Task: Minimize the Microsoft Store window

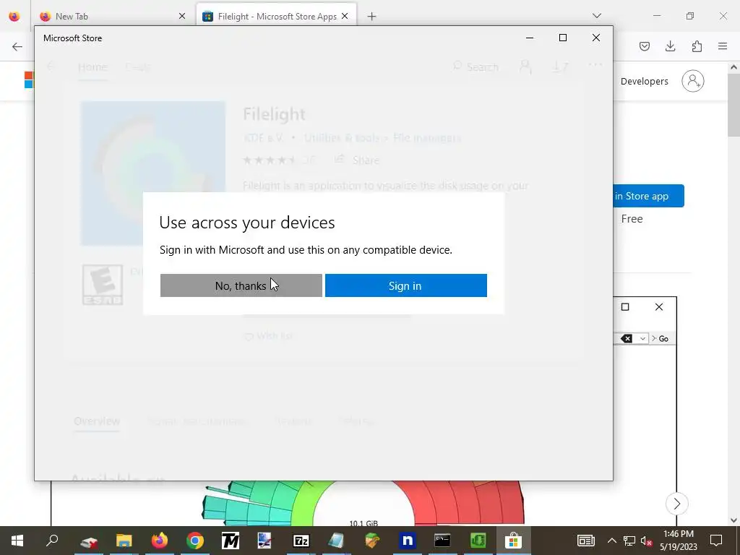Action: click(530, 38)
